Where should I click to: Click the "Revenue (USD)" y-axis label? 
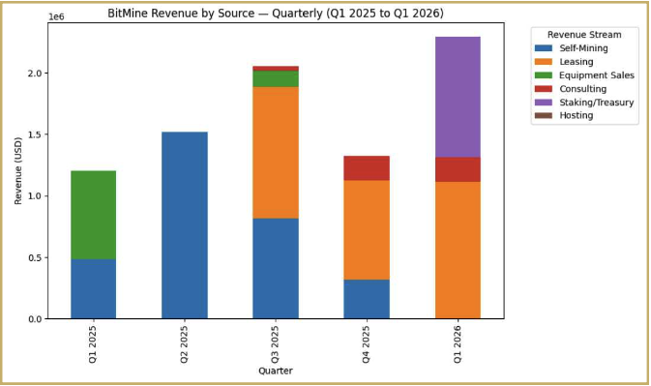pyautogui.click(x=17, y=170)
